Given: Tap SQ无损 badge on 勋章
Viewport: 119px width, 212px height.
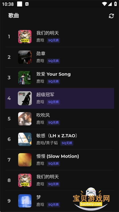Looking at the screenshot, I should 53,61.
